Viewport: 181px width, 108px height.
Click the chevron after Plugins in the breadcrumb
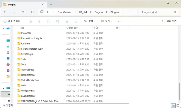tap(123, 12)
